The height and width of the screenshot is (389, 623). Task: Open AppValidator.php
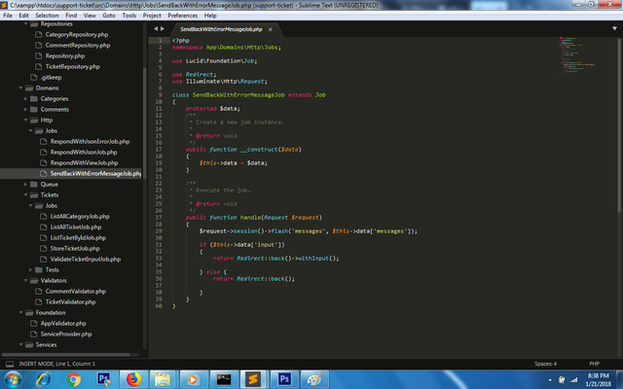tap(63, 323)
